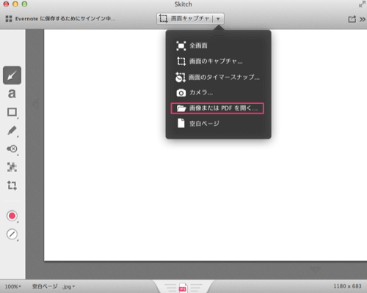Image resolution: width=367 pixels, height=293 pixels.
Task: Click the JPG drag handle thumbnail at bottom
Action: (183, 288)
